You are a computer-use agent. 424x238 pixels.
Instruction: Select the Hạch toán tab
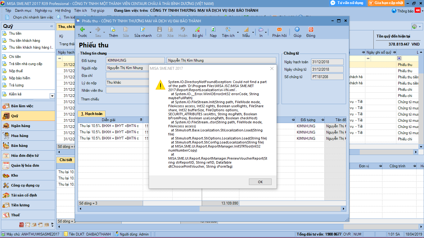tap(92, 114)
